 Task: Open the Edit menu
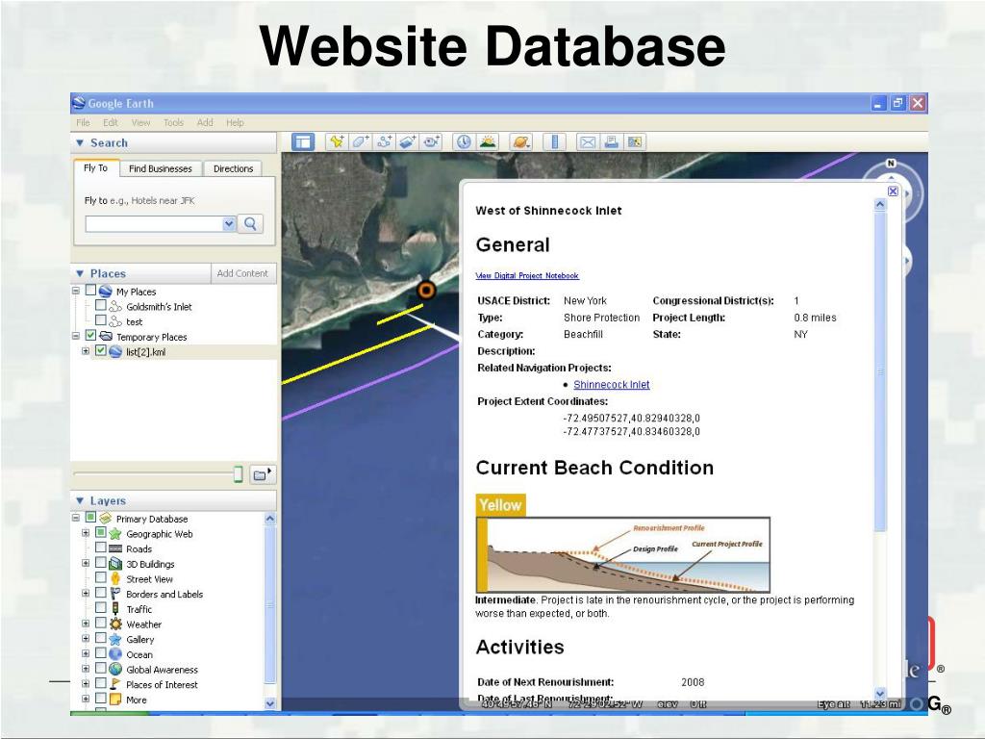(110, 122)
